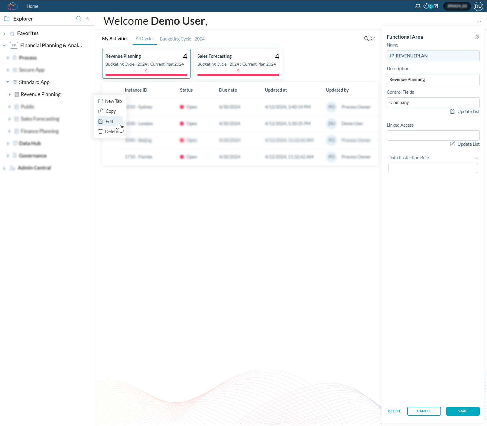Collapse the Standard App tree node
487x426 pixels.
click(8, 82)
